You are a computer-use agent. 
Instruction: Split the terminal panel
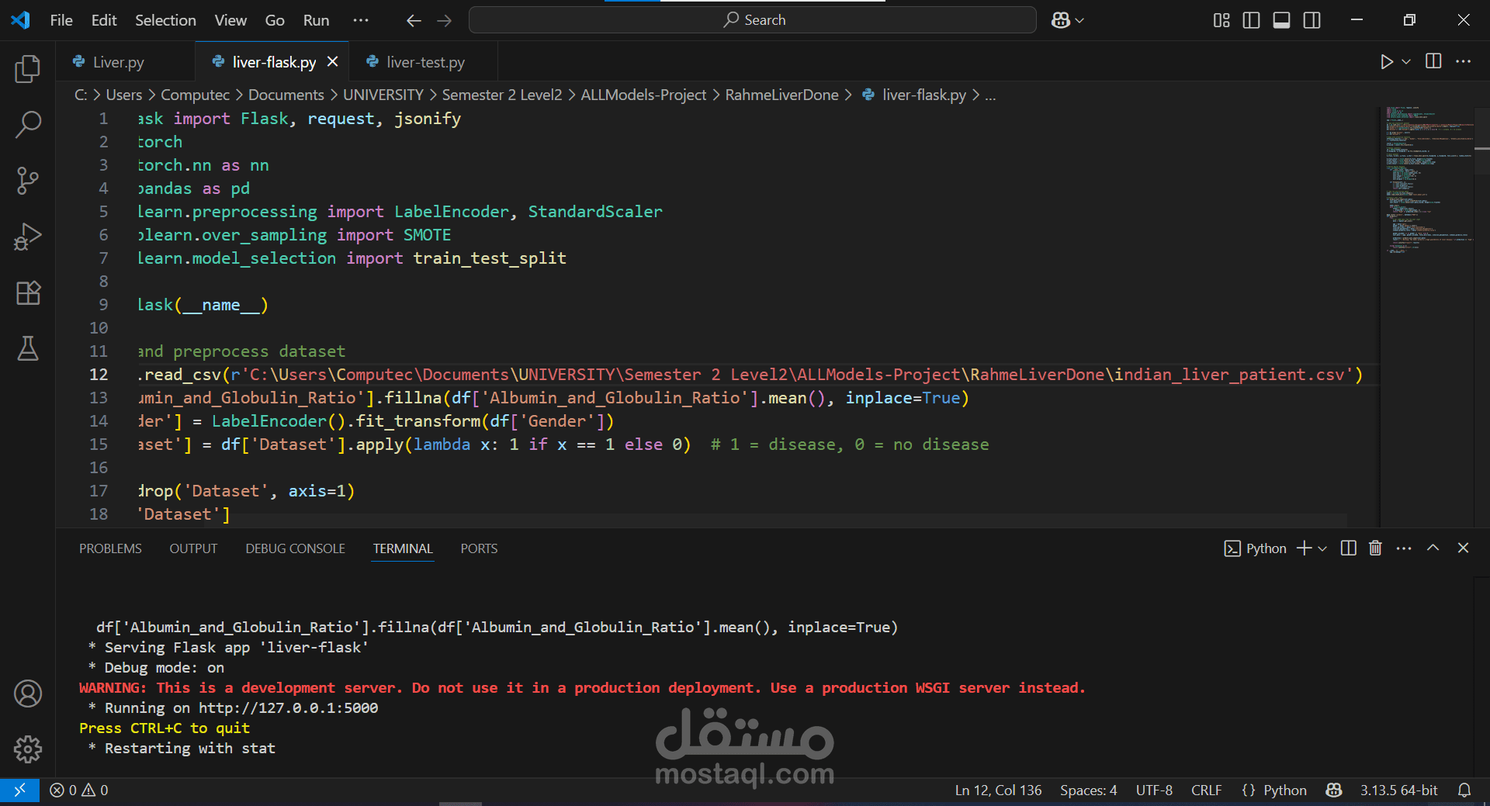pyautogui.click(x=1349, y=548)
